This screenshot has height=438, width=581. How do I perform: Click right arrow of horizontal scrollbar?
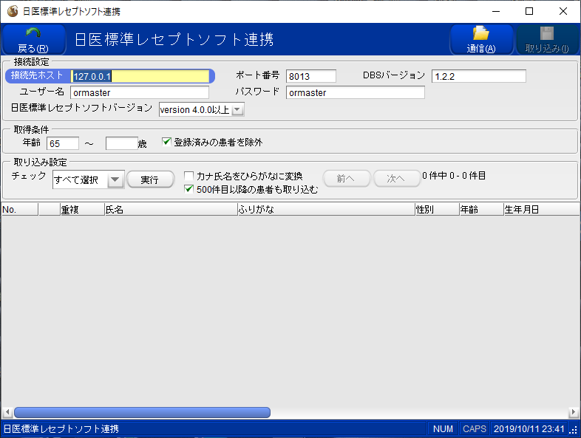coord(574,412)
